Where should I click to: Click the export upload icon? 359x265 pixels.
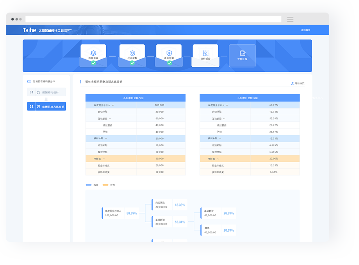(292, 83)
